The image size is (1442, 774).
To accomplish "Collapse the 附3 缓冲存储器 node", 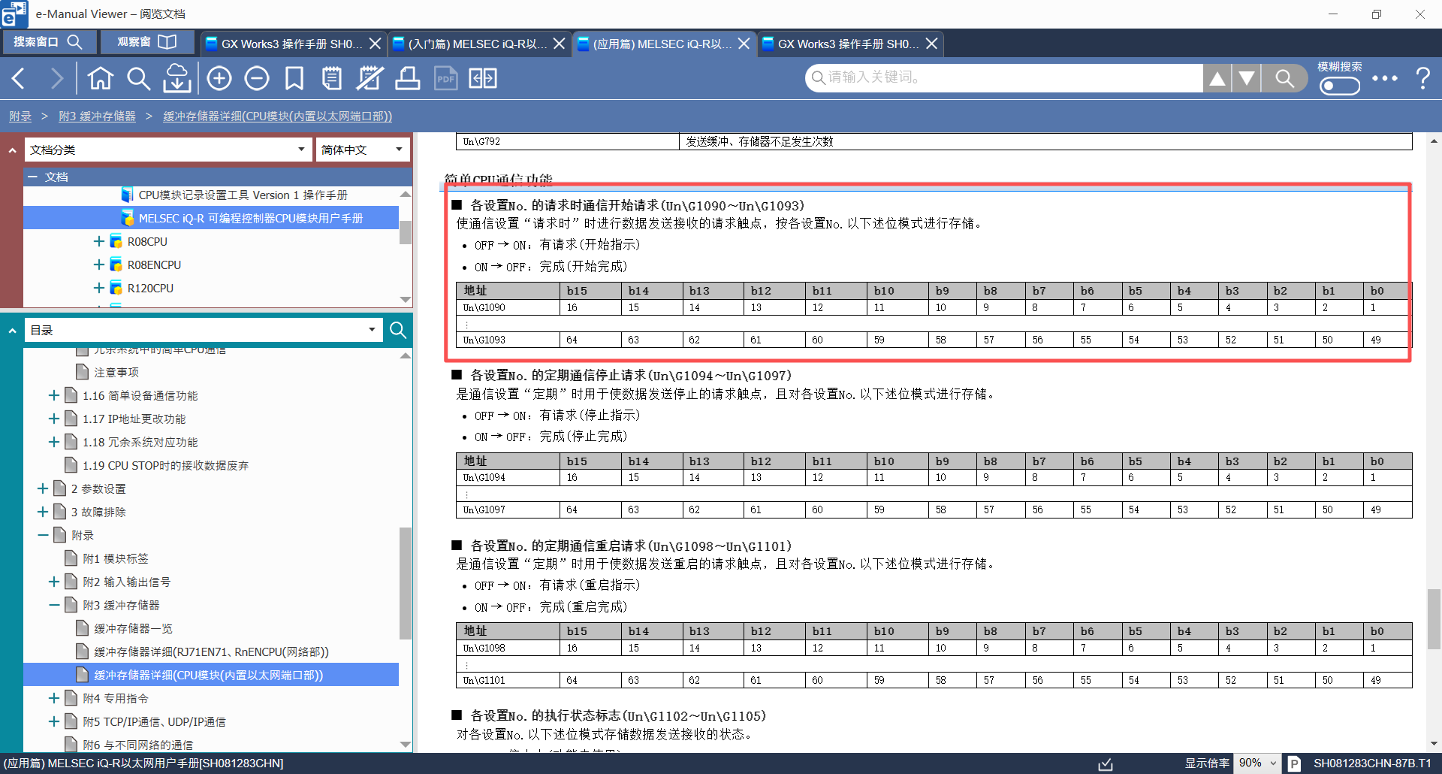I will click(x=54, y=605).
